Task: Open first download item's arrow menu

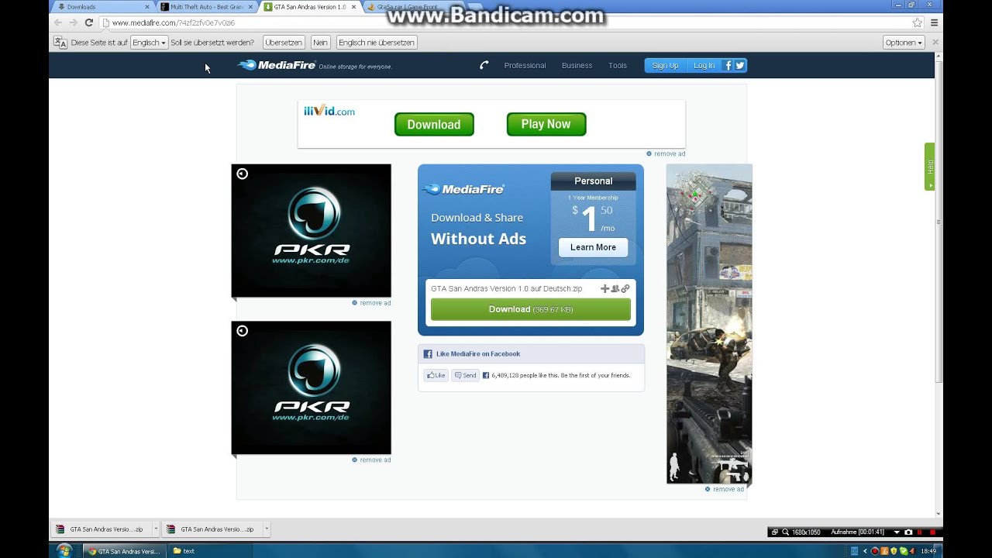Action: (x=155, y=529)
